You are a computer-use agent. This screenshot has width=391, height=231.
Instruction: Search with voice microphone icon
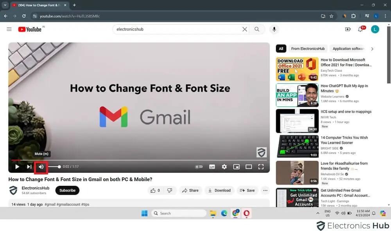pyautogui.click(x=274, y=29)
